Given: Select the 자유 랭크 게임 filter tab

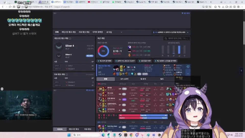Looking at the screenshot, I should 84,32.
